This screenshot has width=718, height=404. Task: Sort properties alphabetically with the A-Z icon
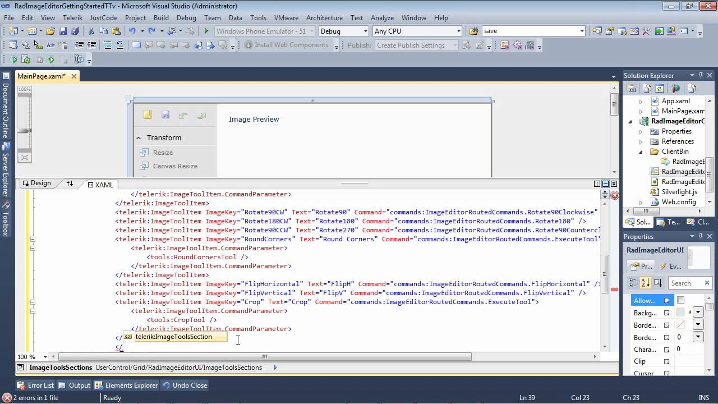click(x=645, y=283)
